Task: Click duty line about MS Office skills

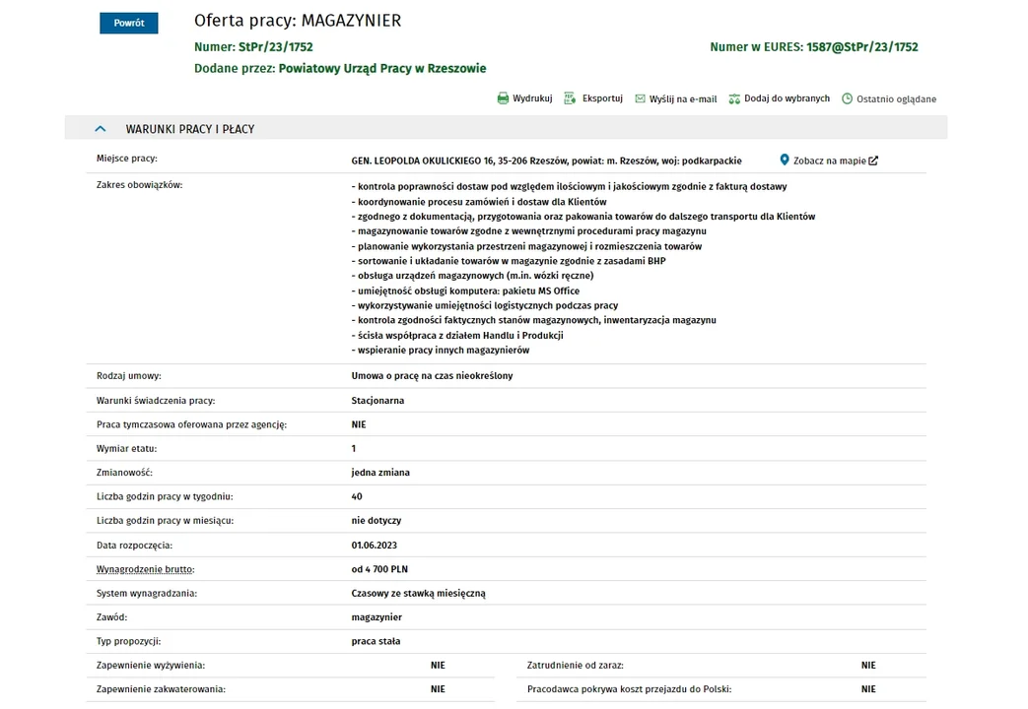Action: click(x=465, y=290)
